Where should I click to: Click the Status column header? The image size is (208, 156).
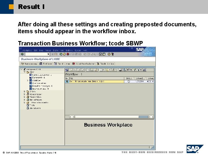tap(129, 78)
